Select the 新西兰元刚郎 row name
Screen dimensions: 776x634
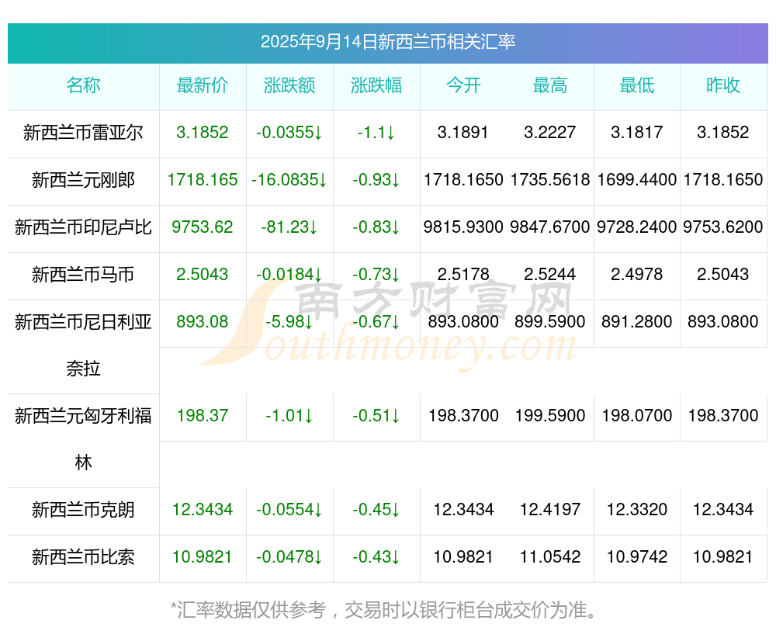pyautogui.click(x=83, y=180)
